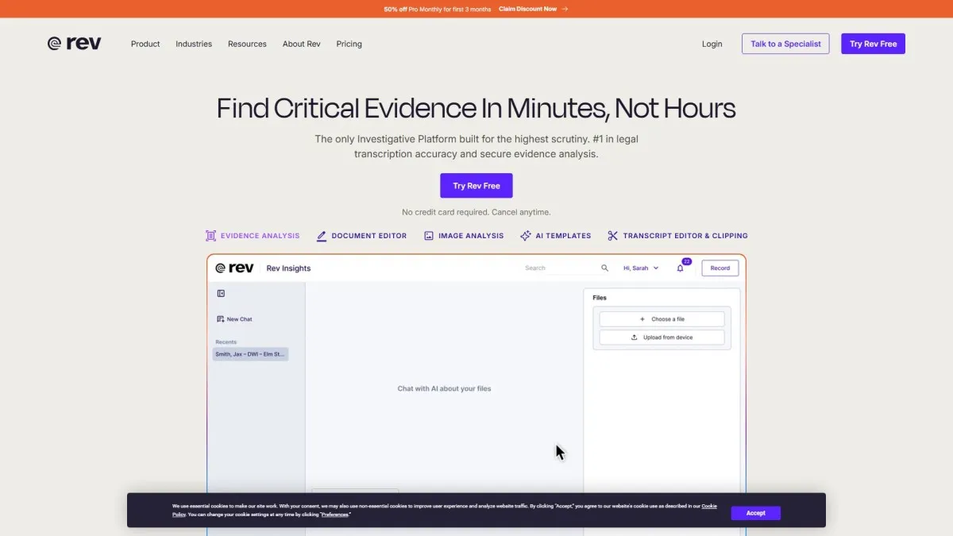Click the Rev logo in Rev Insights preview
The width and height of the screenshot is (953, 536).
(234, 268)
